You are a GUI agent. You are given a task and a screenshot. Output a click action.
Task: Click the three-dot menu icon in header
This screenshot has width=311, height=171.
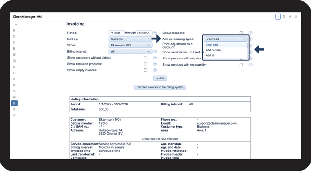click(278, 17)
